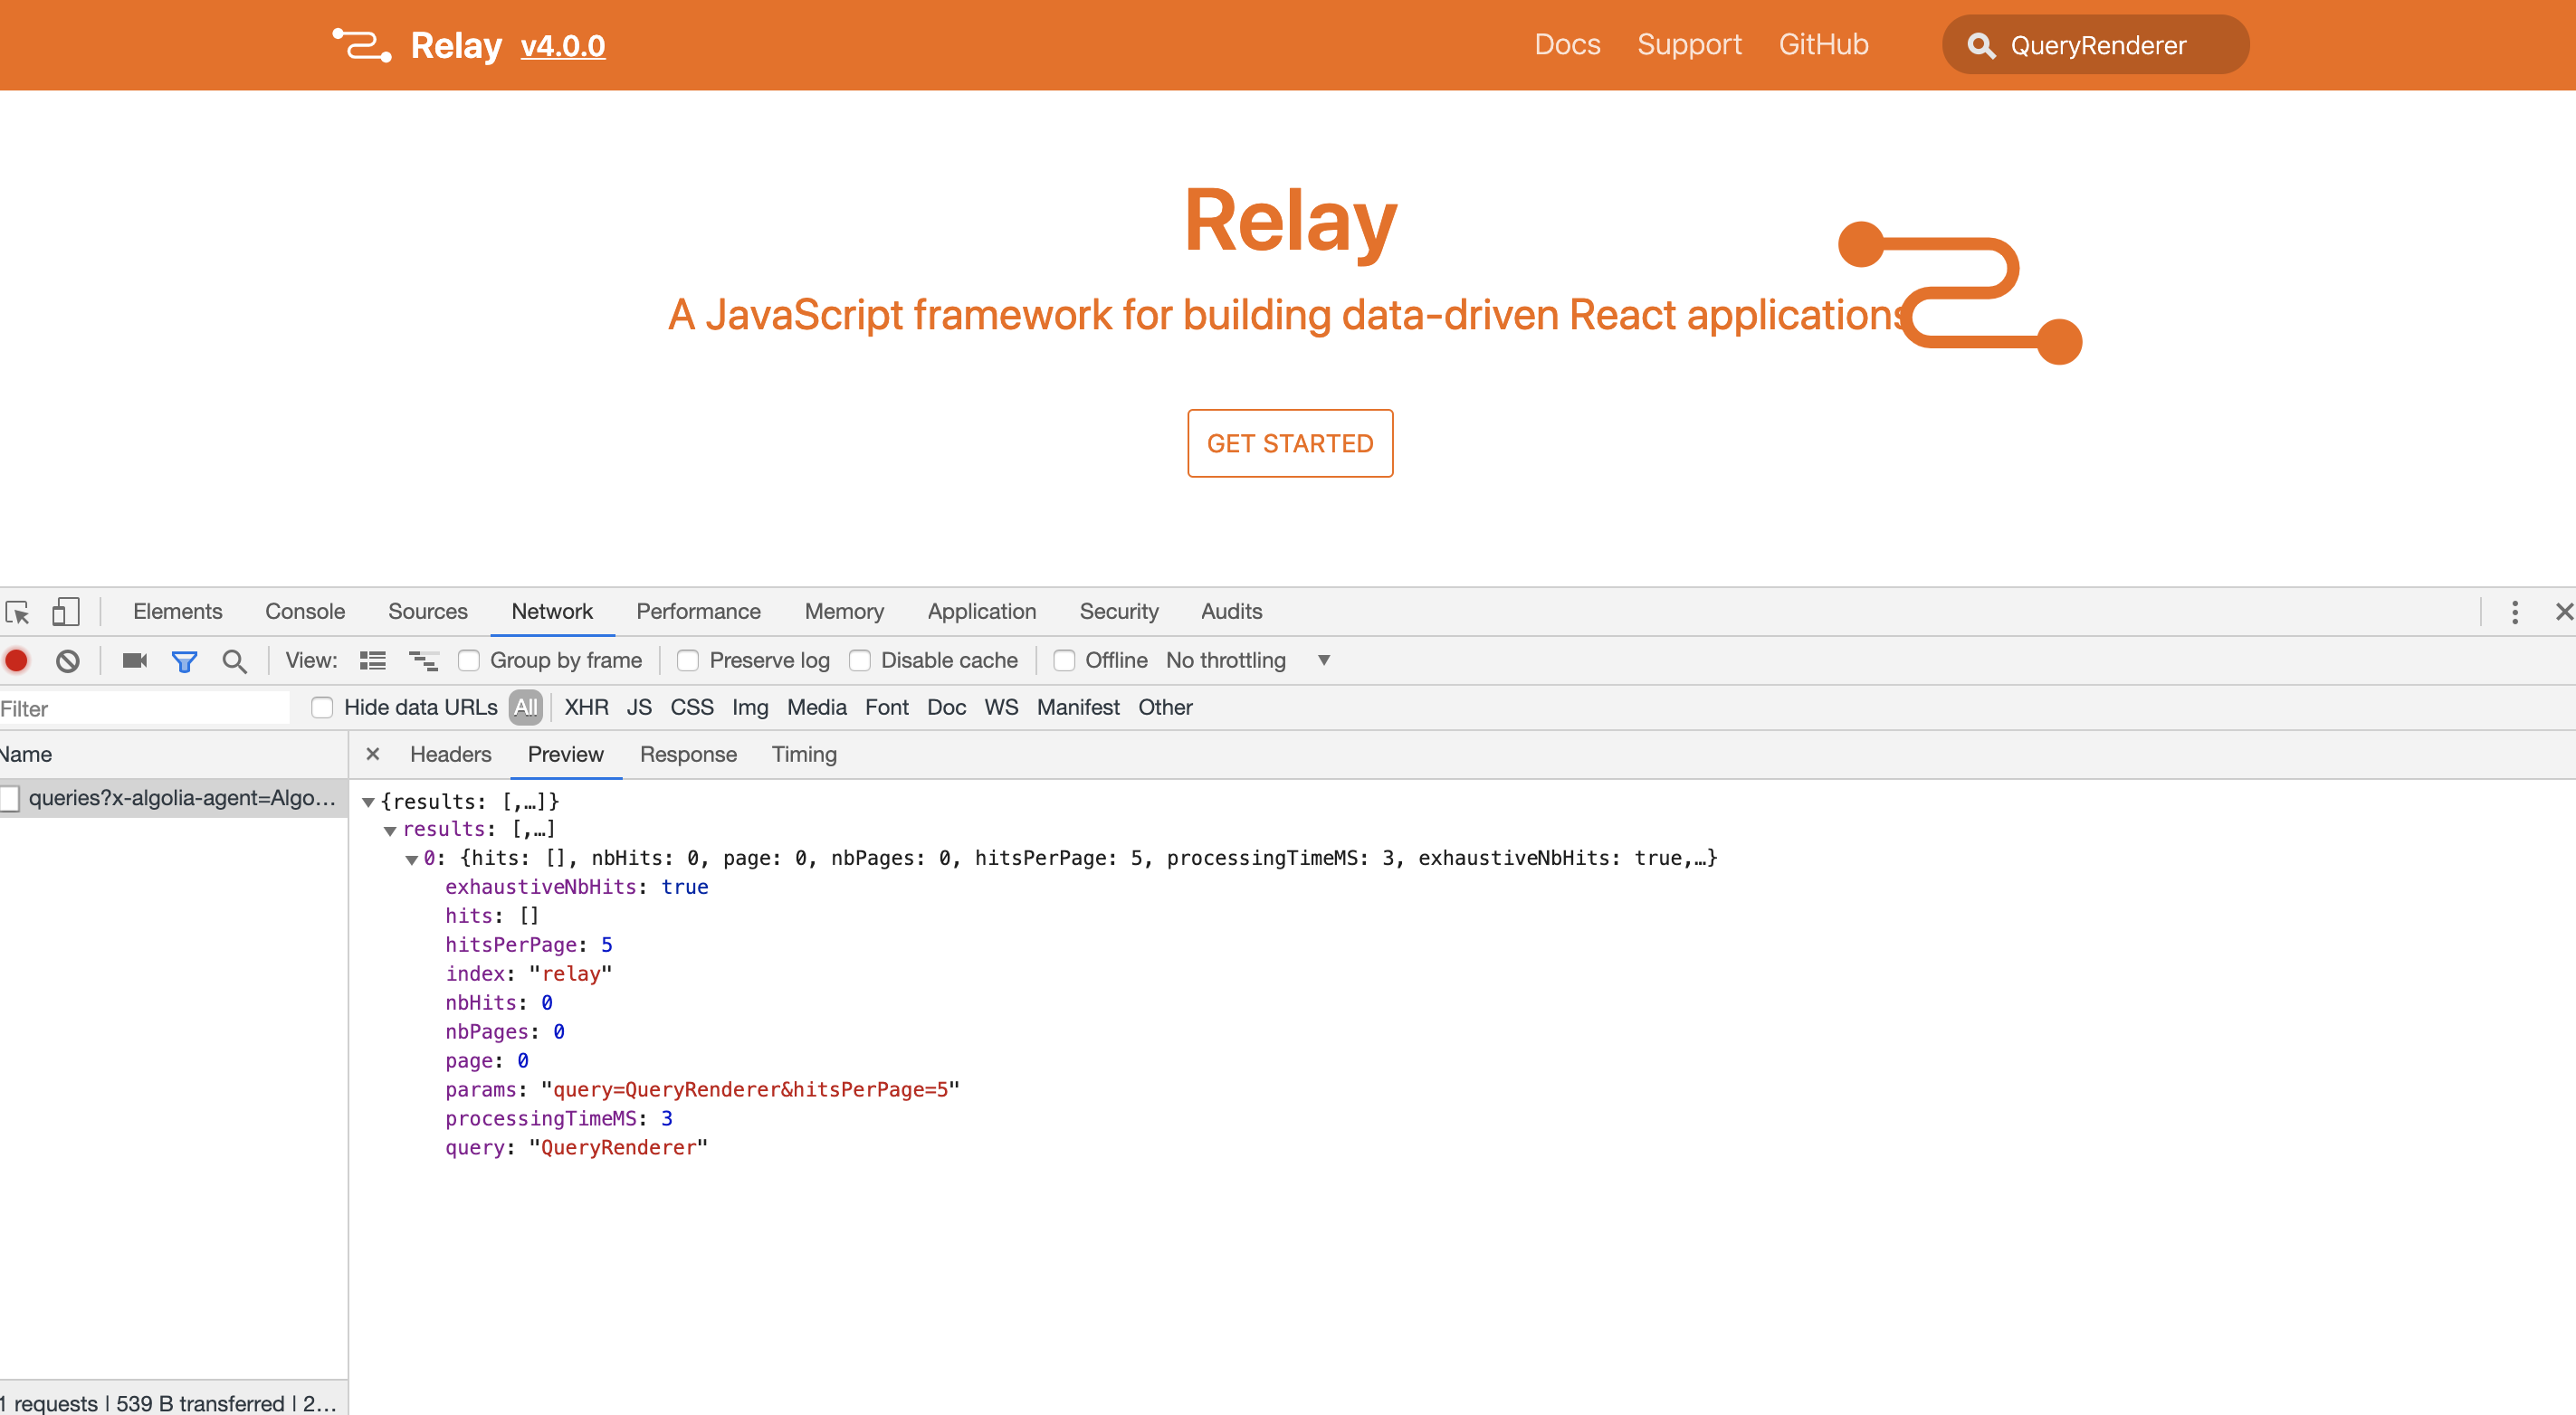
Task: Click the GET STARTED button
Action: coord(1290,443)
